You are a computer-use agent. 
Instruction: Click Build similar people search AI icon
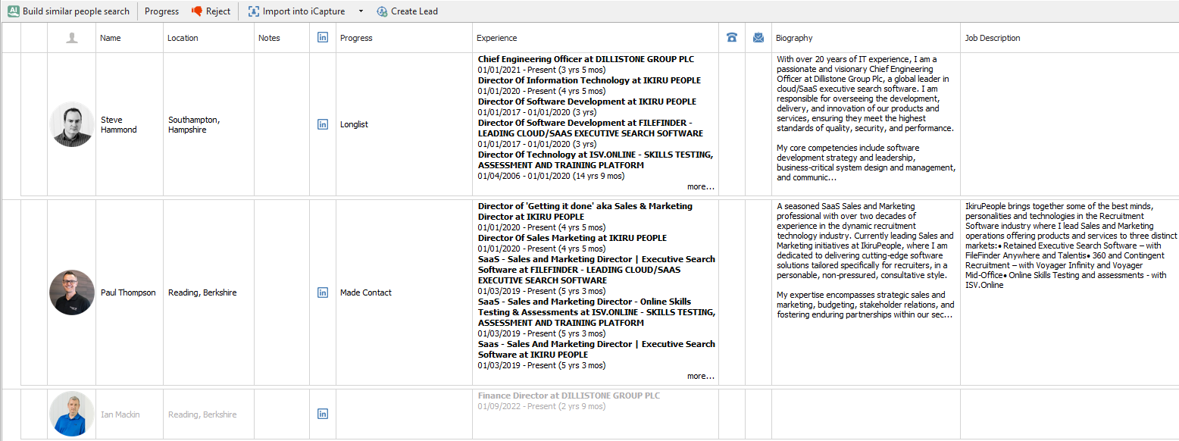point(13,11)
